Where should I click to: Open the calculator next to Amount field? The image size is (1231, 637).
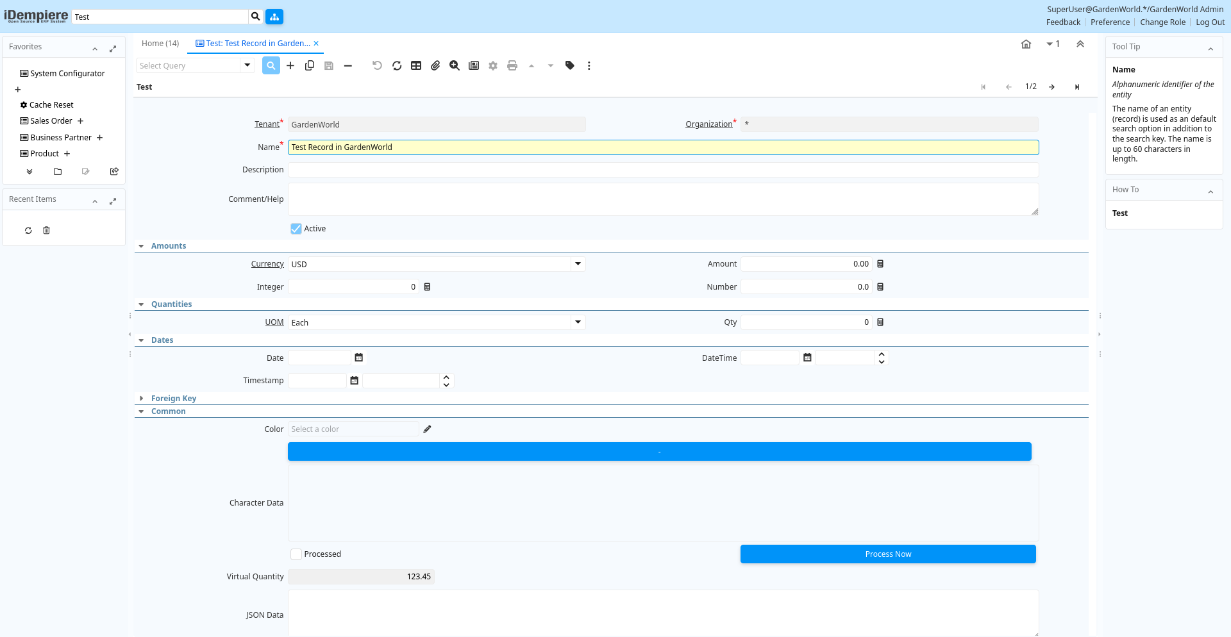(880, 264)
